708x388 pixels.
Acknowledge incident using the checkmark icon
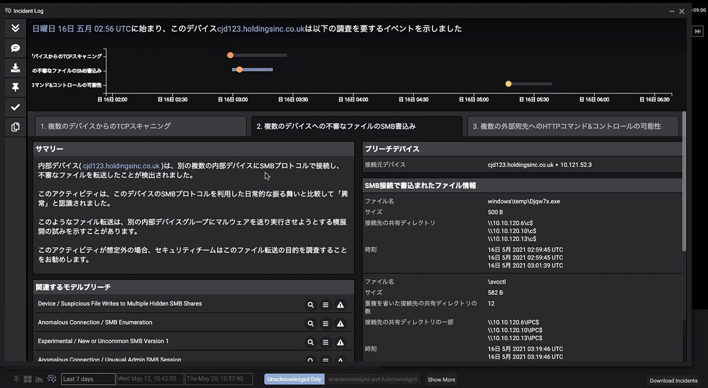point(15,107)
